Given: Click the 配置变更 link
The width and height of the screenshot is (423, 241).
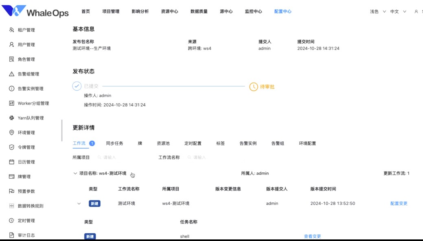Looking at the screenshot, I should point(398,203).
